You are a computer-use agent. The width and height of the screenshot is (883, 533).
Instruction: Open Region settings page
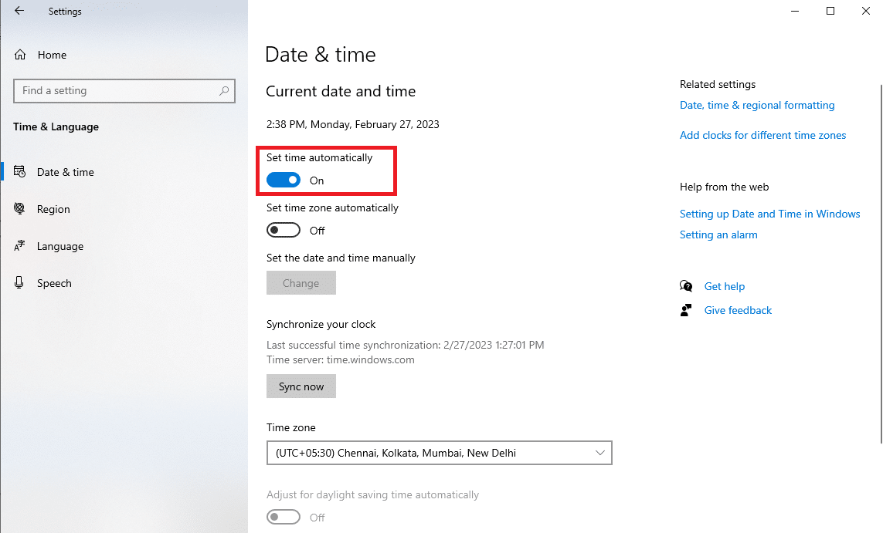point(53,209)
